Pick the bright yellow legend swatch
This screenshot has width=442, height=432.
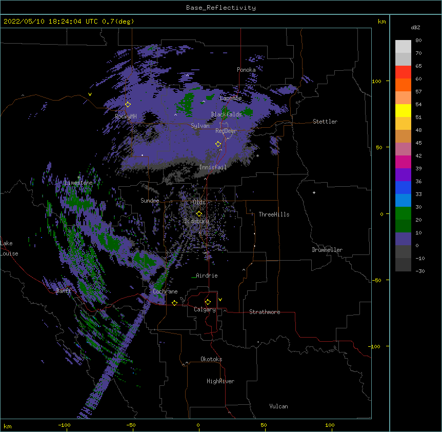pyautogui.click(x=403, y=110)
